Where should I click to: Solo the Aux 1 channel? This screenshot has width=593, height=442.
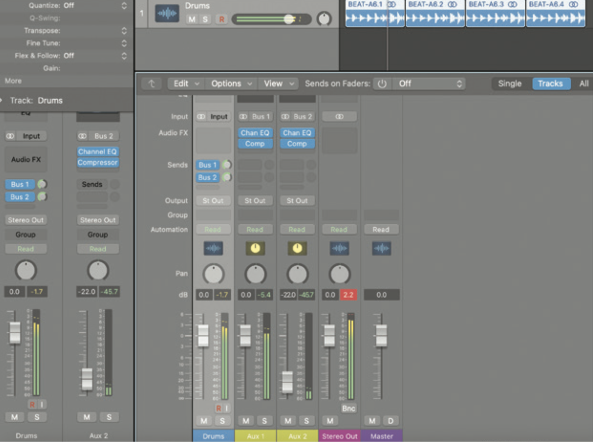265,421
